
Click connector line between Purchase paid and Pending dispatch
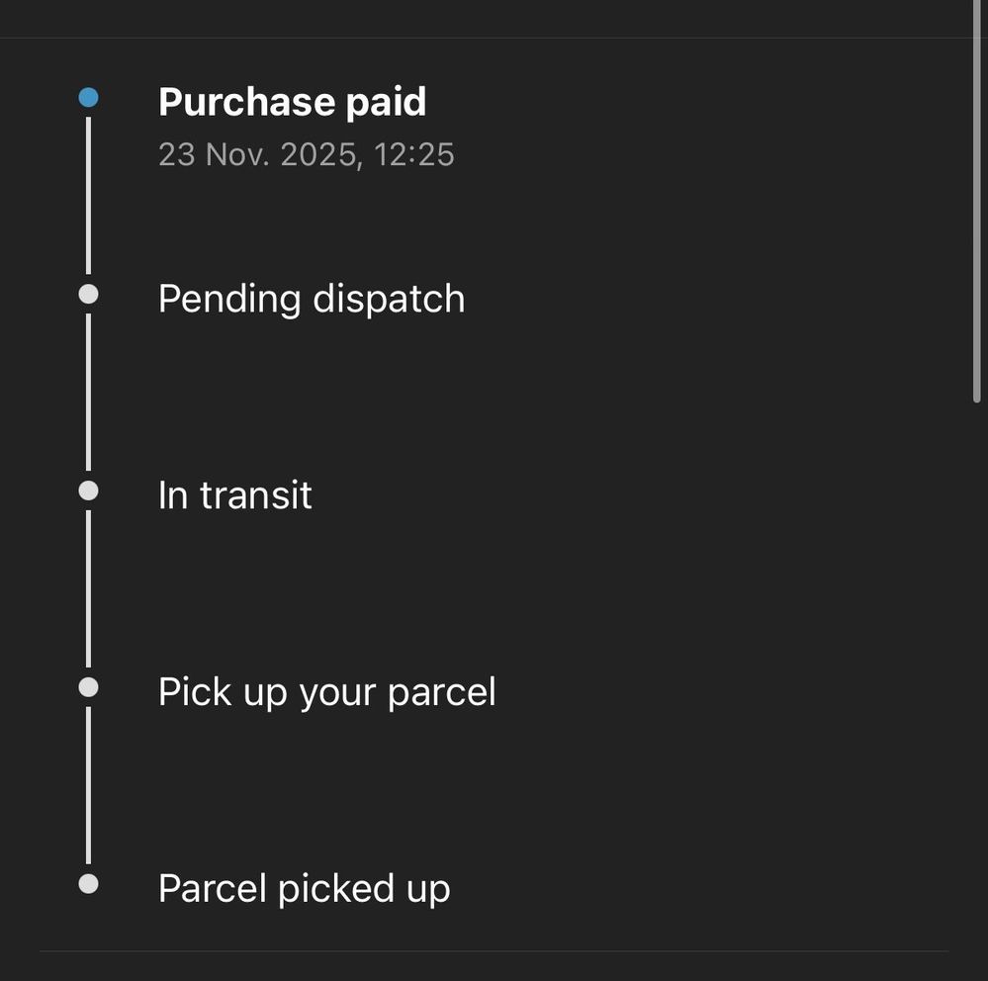(88, 196)
